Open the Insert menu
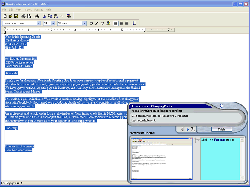250x187 pixels. [28, 9]
